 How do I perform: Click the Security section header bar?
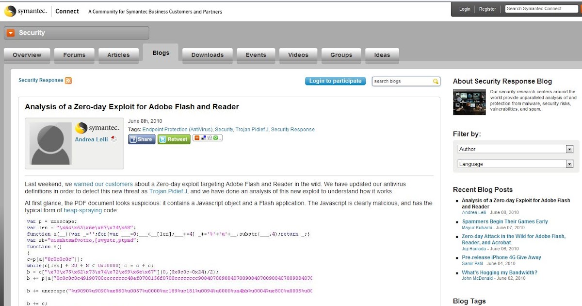77,33
